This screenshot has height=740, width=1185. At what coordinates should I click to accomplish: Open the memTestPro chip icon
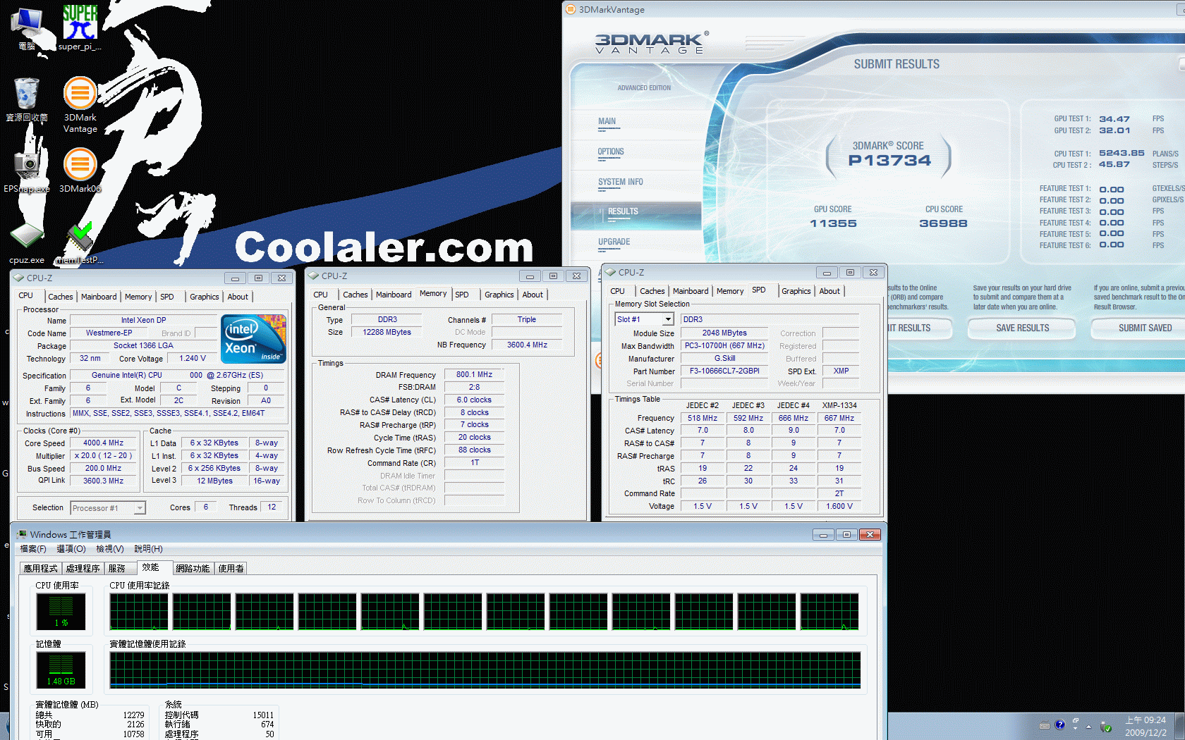(80, 244)
